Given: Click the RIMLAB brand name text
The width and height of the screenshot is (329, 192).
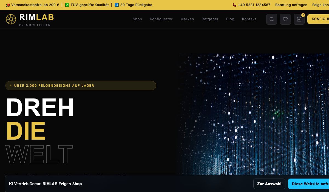Looking at the screenshot, I should pos(36,18).
